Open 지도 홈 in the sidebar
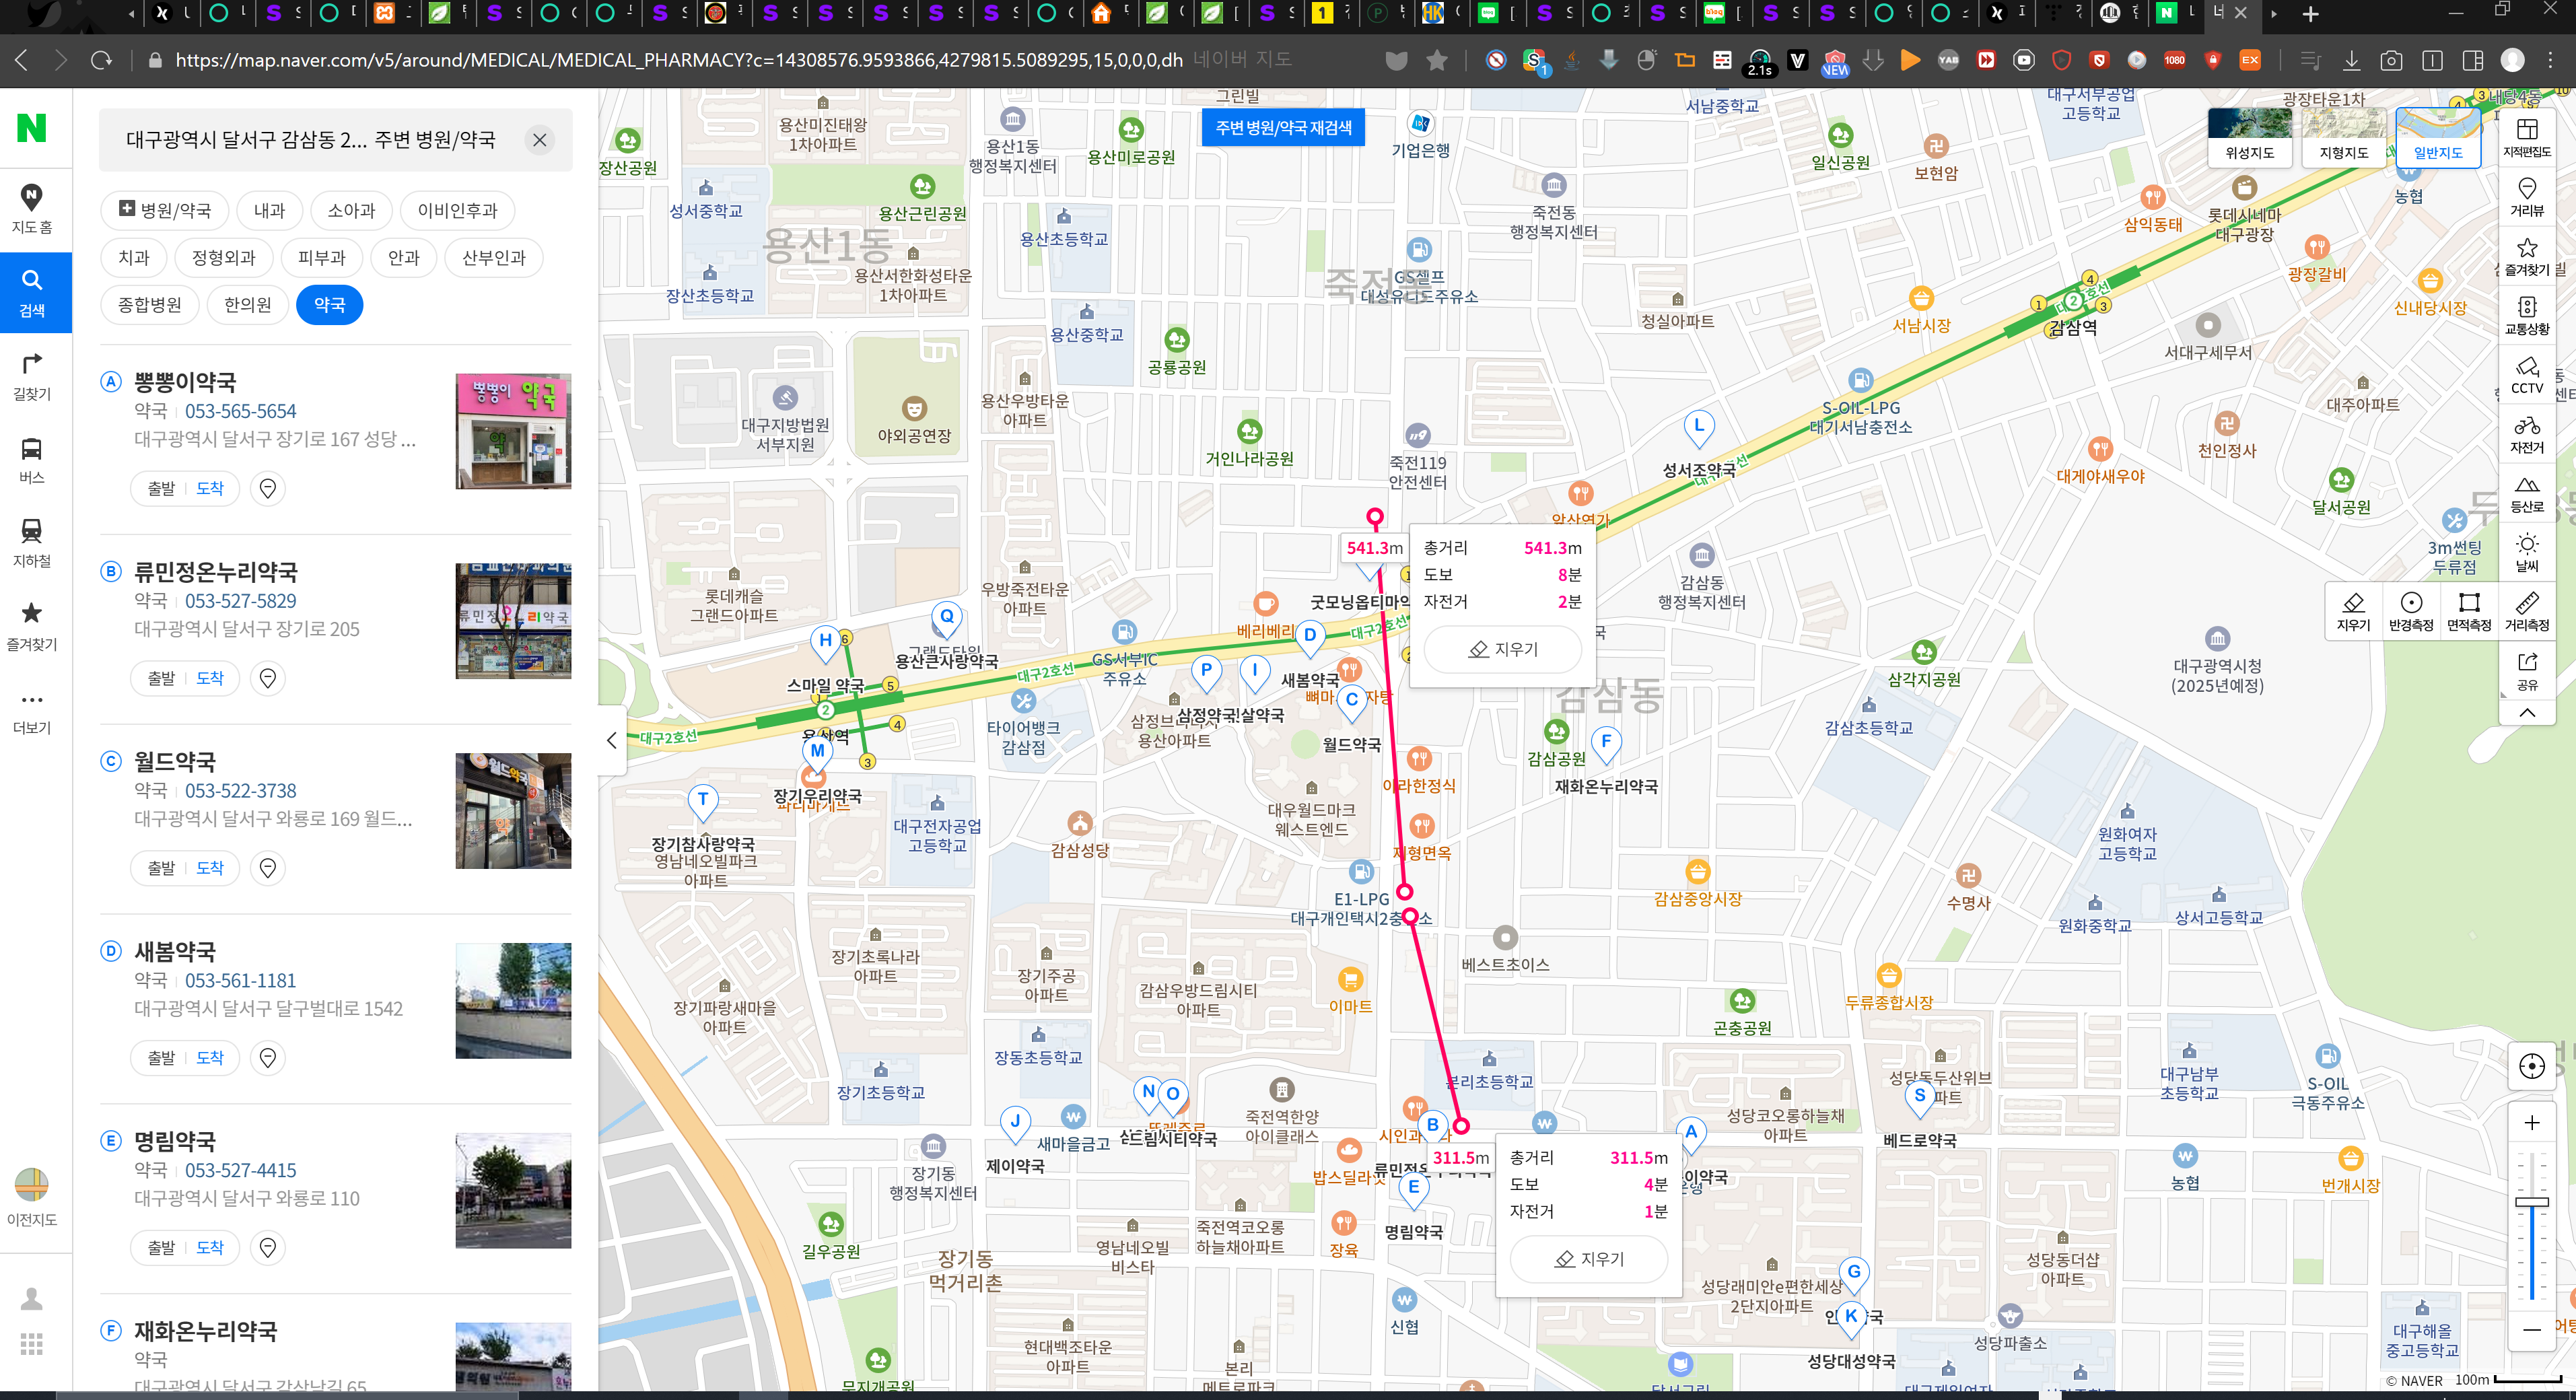The image size is (2576, 1400). pyautogui.click(x=32, y=209)
